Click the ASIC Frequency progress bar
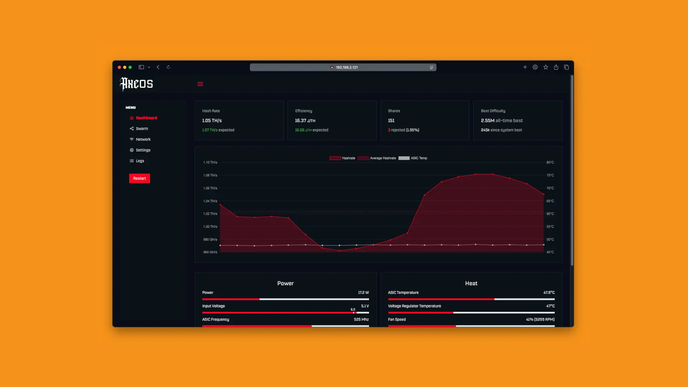This screenshot has width=688, height=387. [x=285, y=326]
